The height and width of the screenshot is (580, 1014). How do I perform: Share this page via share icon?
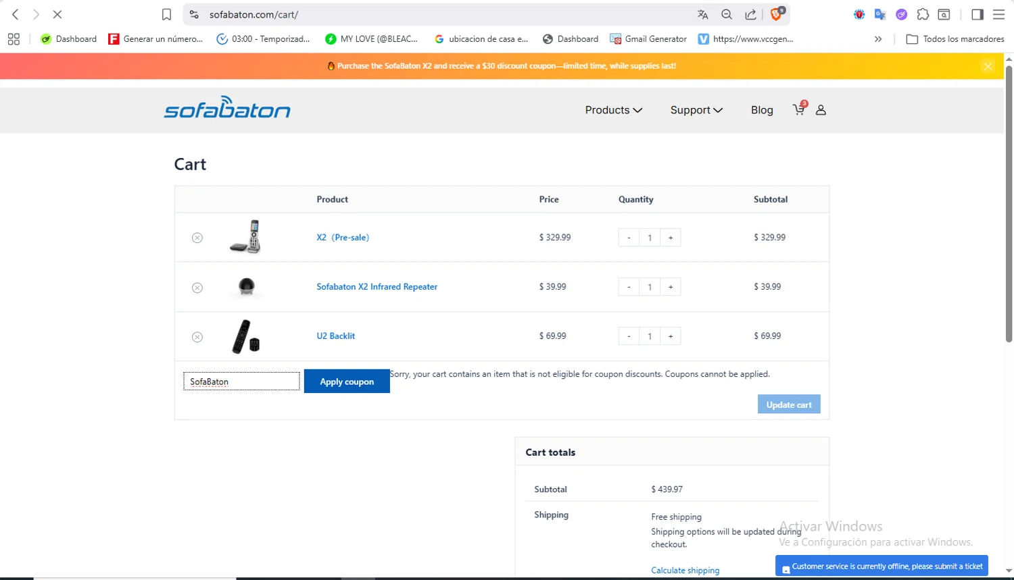750,15
